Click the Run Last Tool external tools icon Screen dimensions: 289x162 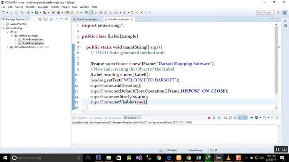coord(44,13)
